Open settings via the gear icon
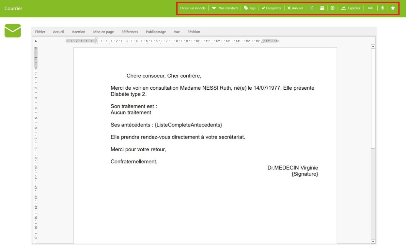Image resolution: width=406 pixels, height=251 pixels. coord(333,8)
